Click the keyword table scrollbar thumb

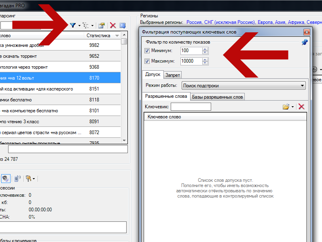pyautogui.click(x=124, y=42)
